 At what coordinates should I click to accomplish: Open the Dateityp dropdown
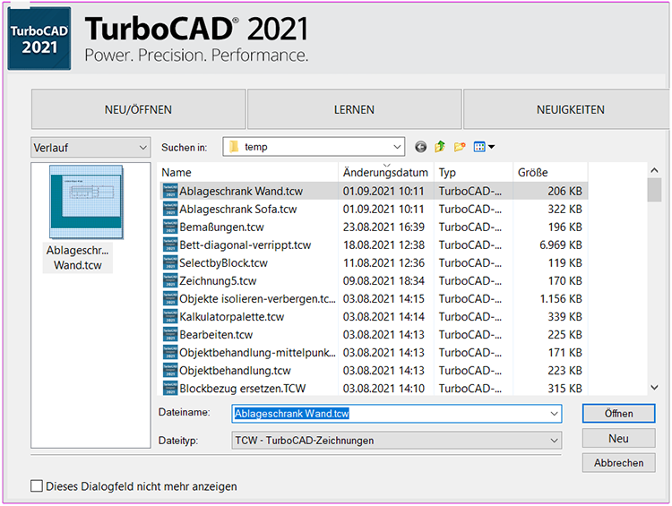[x=396, y=441]
